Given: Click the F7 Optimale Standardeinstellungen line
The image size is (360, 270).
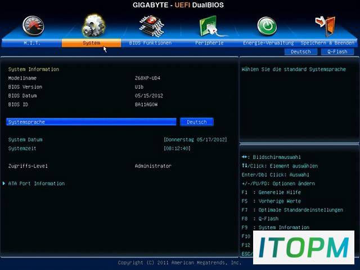Looking at the screenshot, I should coord(292,210).
